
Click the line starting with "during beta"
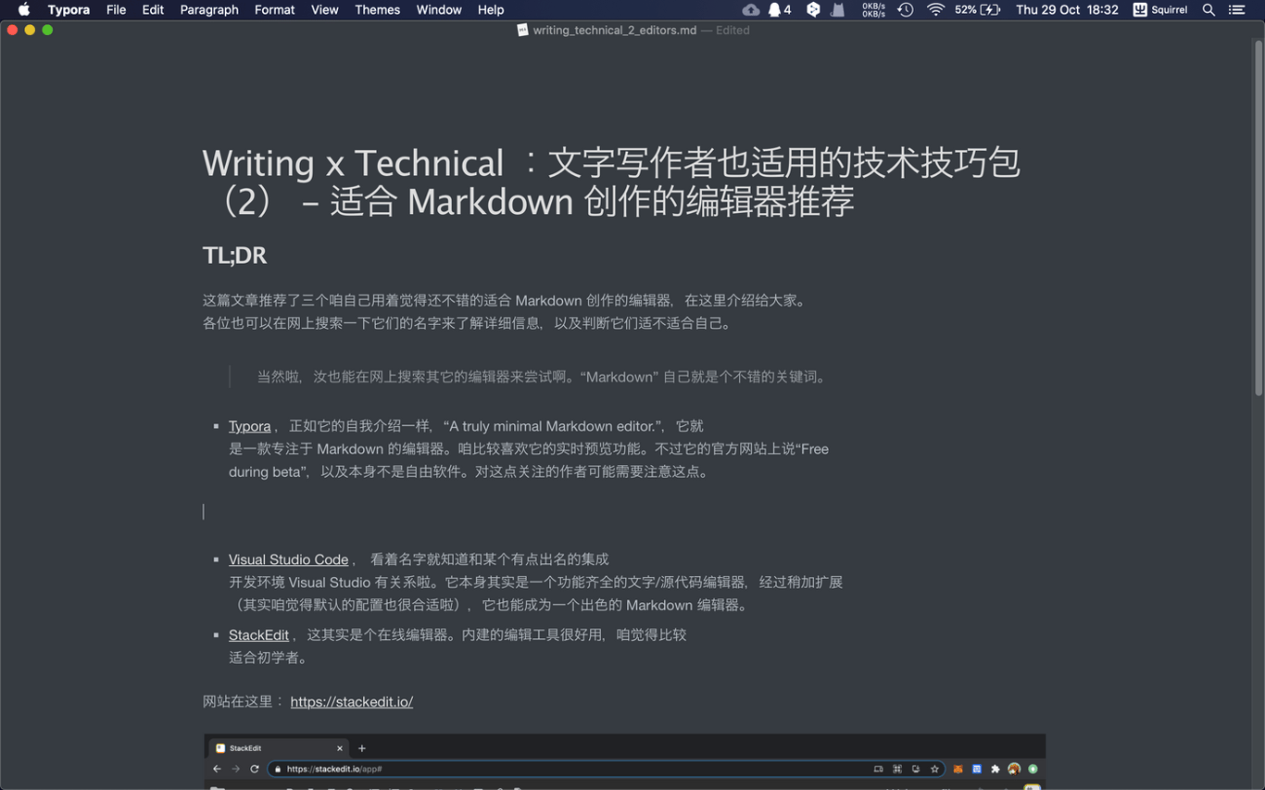point(471,471)
